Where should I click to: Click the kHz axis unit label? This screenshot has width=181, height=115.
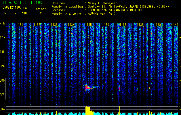(x=3, y=23)
